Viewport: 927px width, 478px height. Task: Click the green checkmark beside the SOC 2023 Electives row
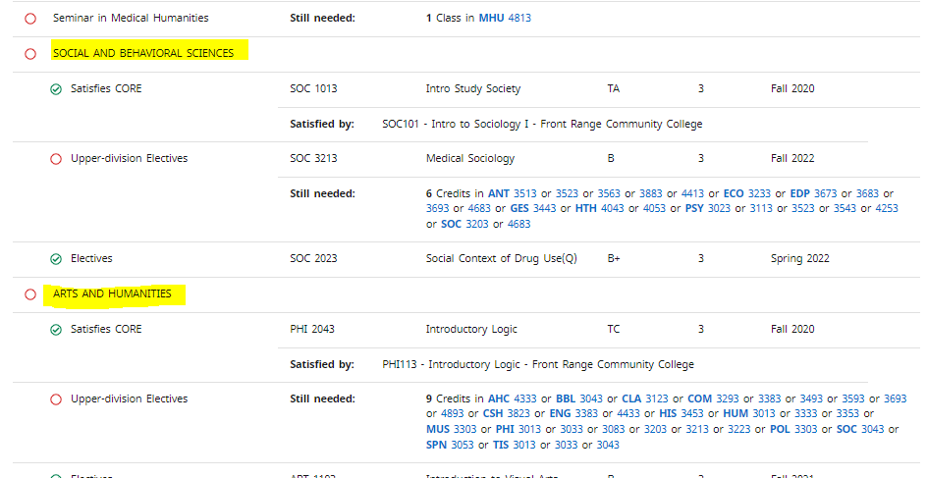pos(56,259)
